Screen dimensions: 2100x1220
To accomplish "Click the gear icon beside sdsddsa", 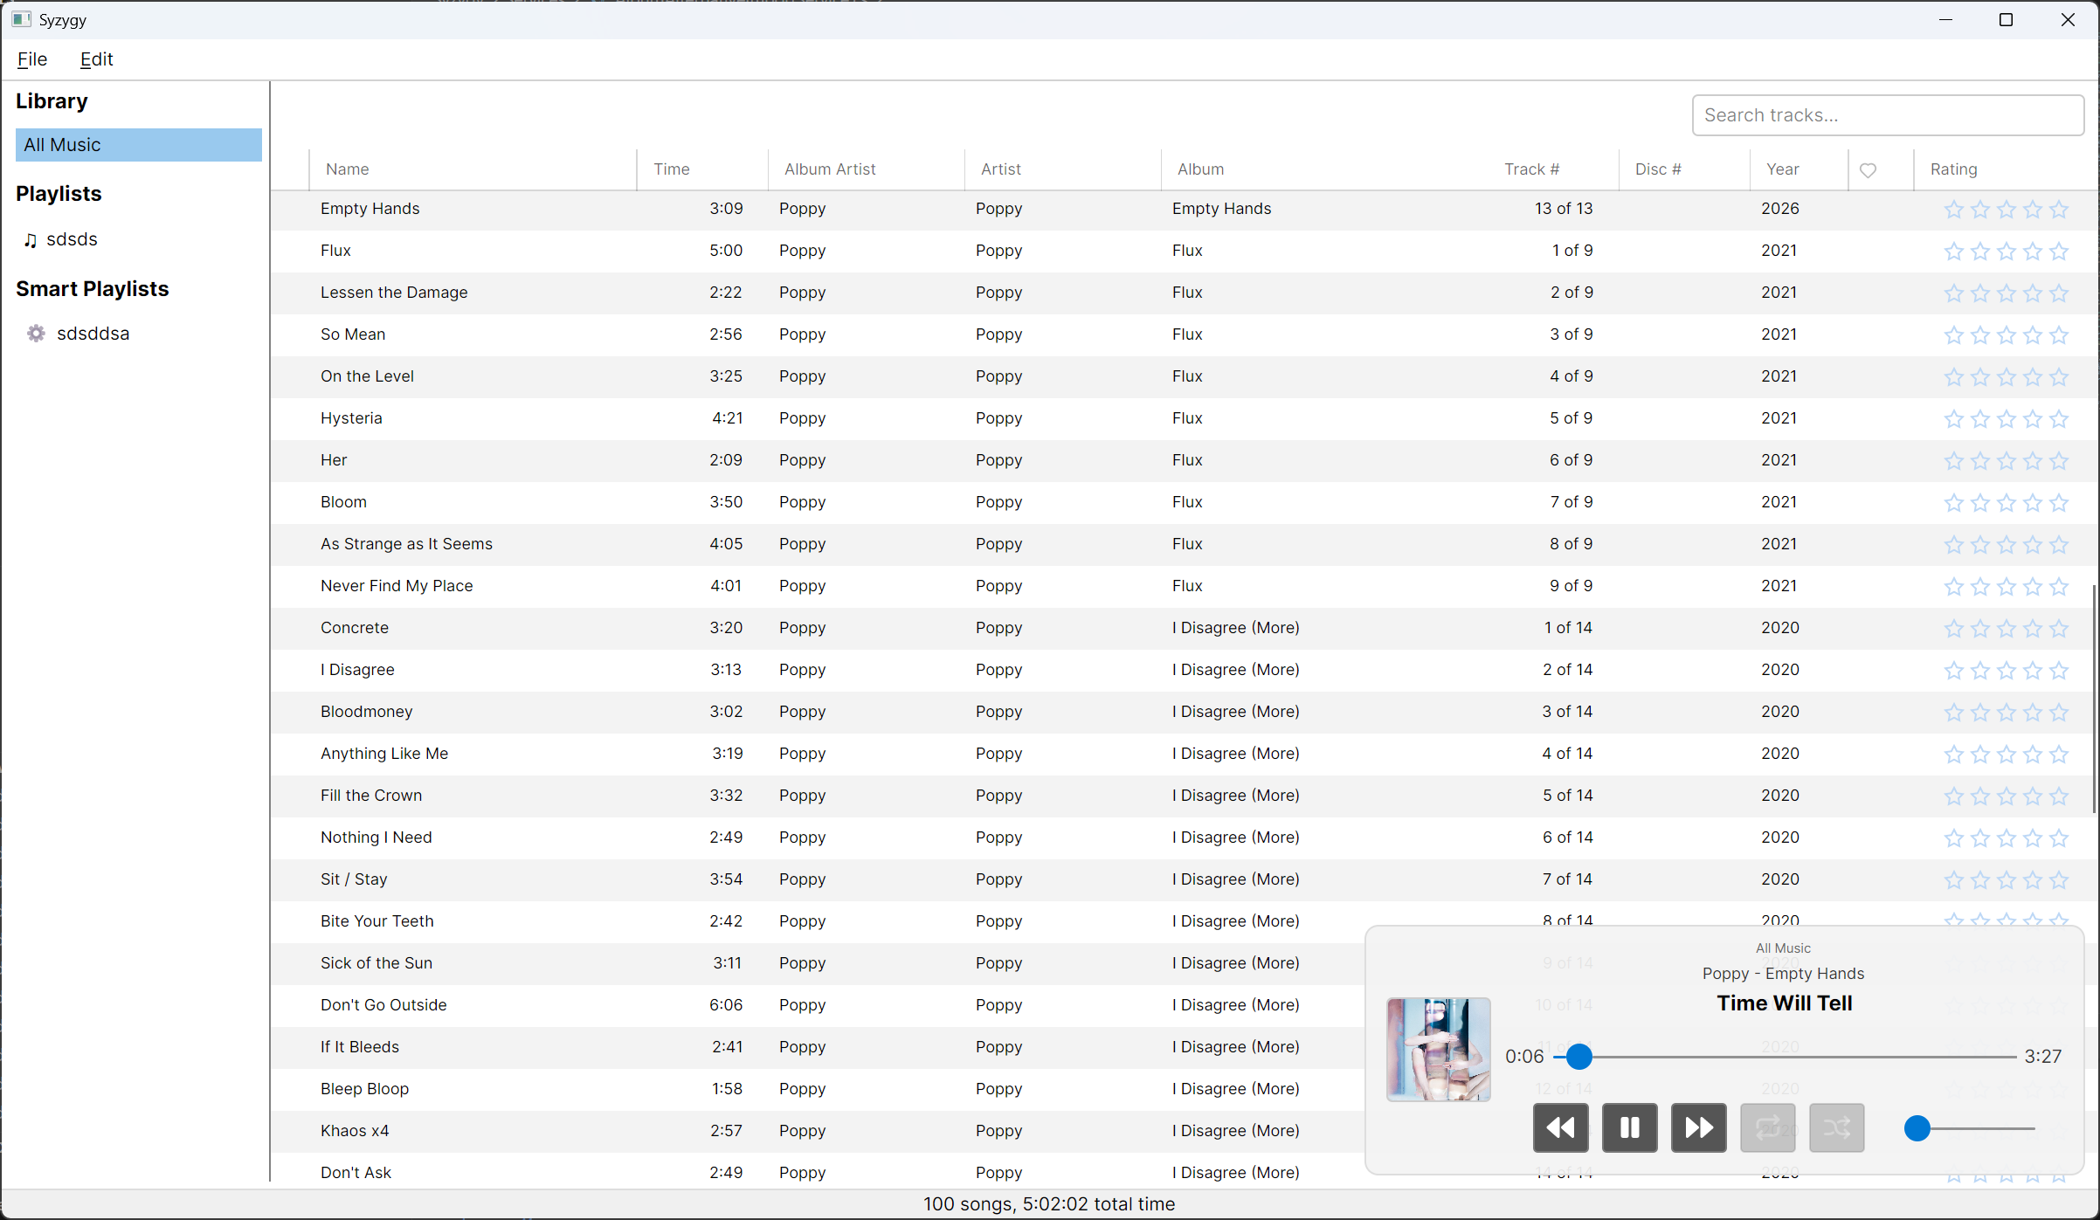I will tap(36, 334).
